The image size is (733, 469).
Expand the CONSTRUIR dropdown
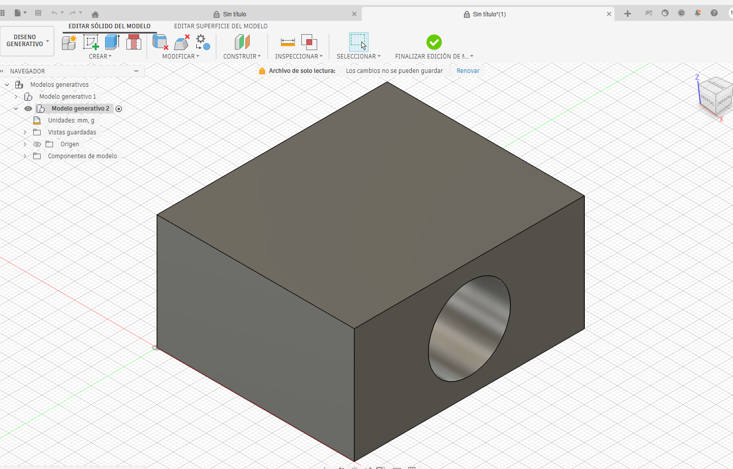(x=242, y=57)
